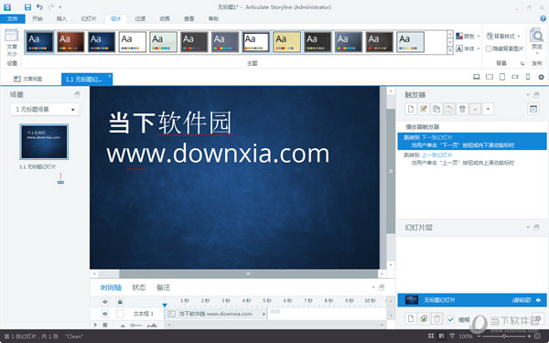Click the 上一张幻灯片 link in second trigger
This screenshot has width=549, height=343.
pos(437,155)
